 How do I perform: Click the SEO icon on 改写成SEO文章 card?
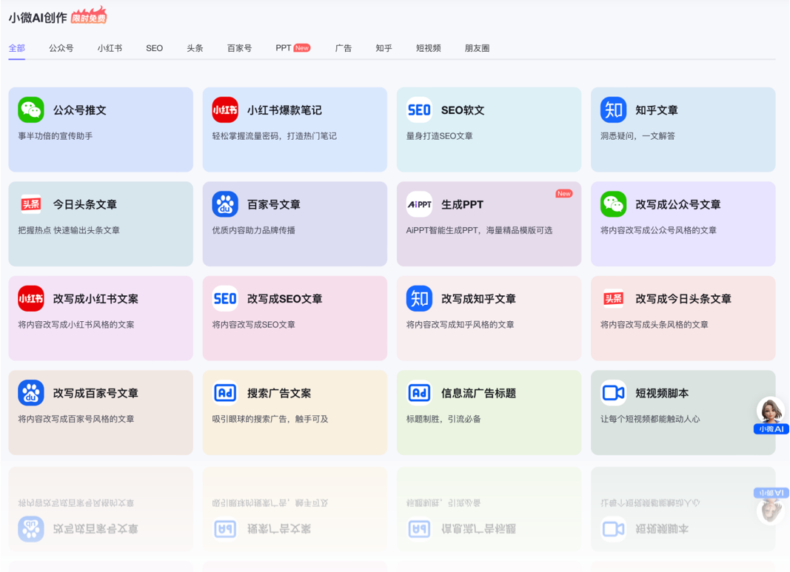click(x=224, y=299)
